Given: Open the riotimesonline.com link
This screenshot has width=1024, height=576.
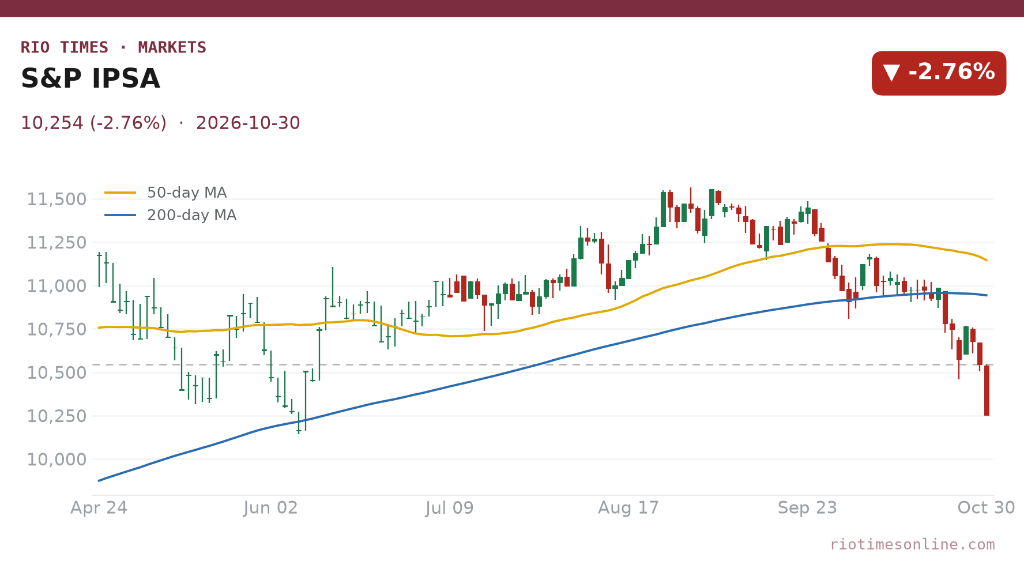Looking at the screenshot, I should pyautogui.click(x=912, y=544).
